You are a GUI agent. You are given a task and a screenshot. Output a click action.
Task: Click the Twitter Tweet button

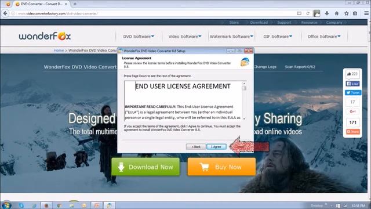(x=353, y=93)
